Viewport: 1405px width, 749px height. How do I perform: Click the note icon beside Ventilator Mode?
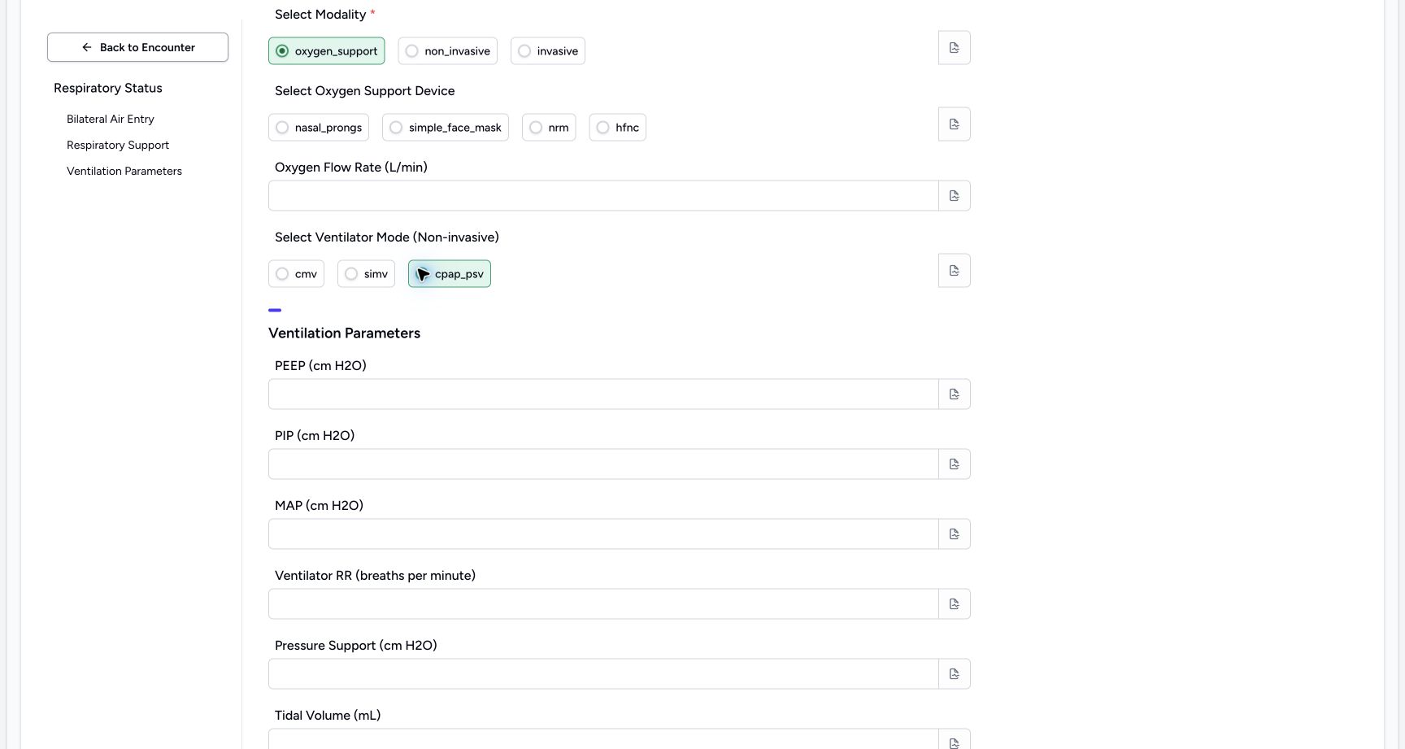pos(955,271)
